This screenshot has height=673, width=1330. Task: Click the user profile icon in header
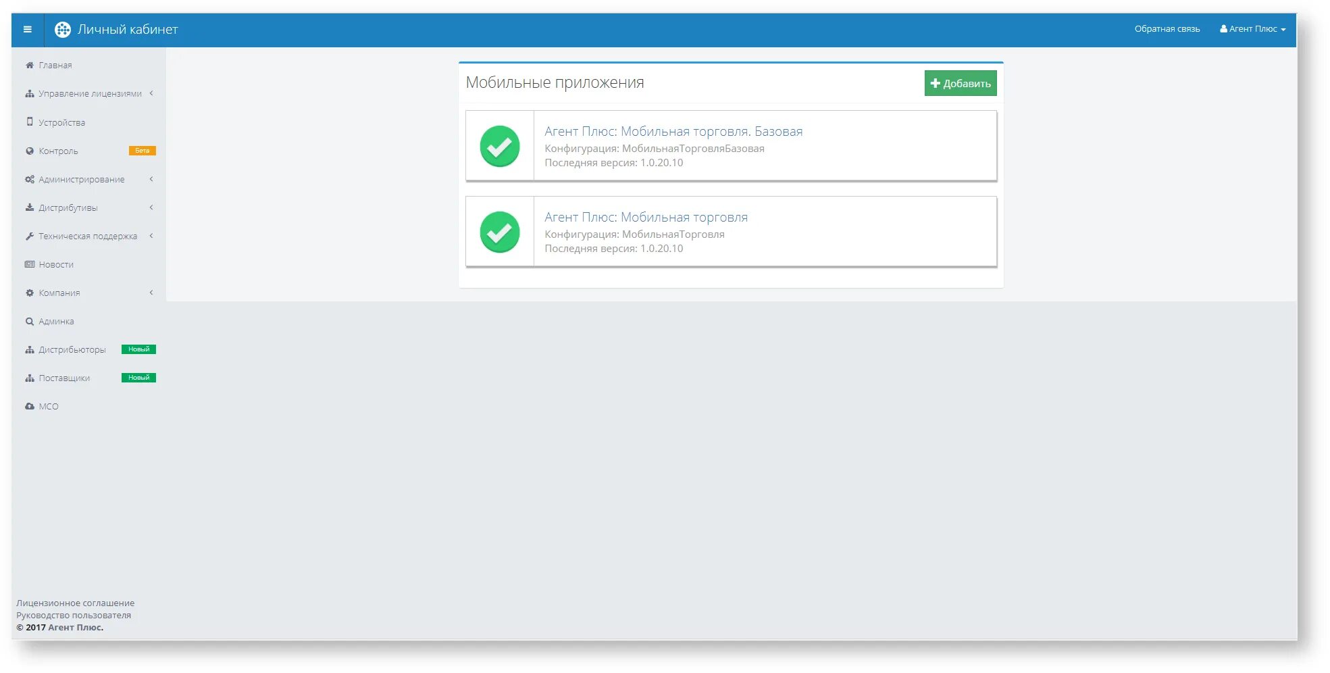coord(1223,29)
